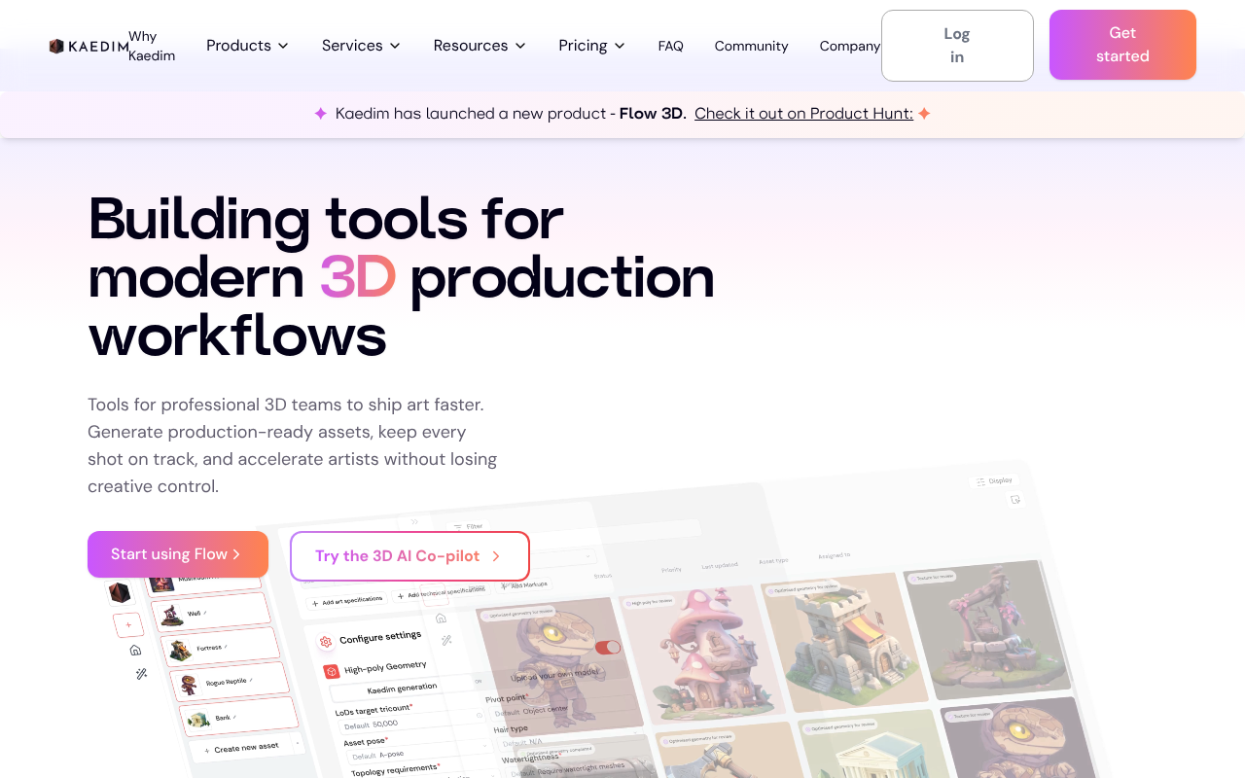Click the Get started button
This screenshot has height=778, width=1245.
pos(1121,45)
